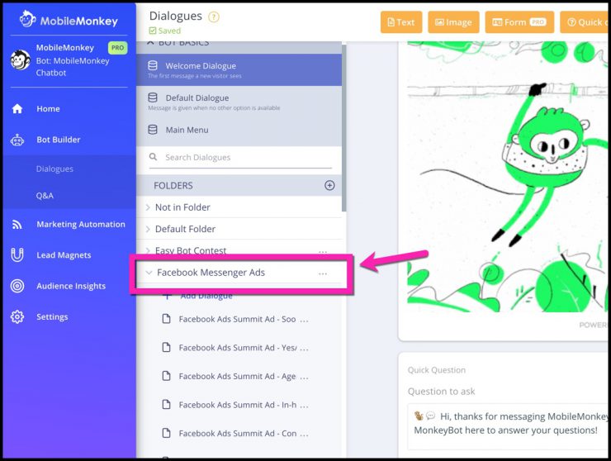Click the Settings gear icon
Screen dimensions: 611x461
[17, 316]
